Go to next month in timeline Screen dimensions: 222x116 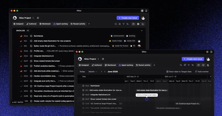coord(105,72)
